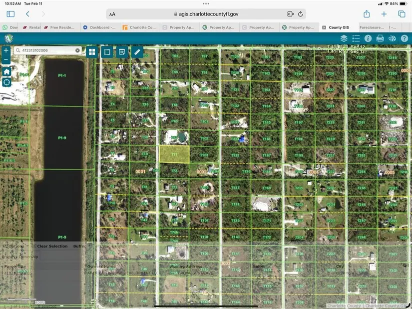Screen dimensions: 412x309
Task: Open the map layers list
Action: [344, 38]
